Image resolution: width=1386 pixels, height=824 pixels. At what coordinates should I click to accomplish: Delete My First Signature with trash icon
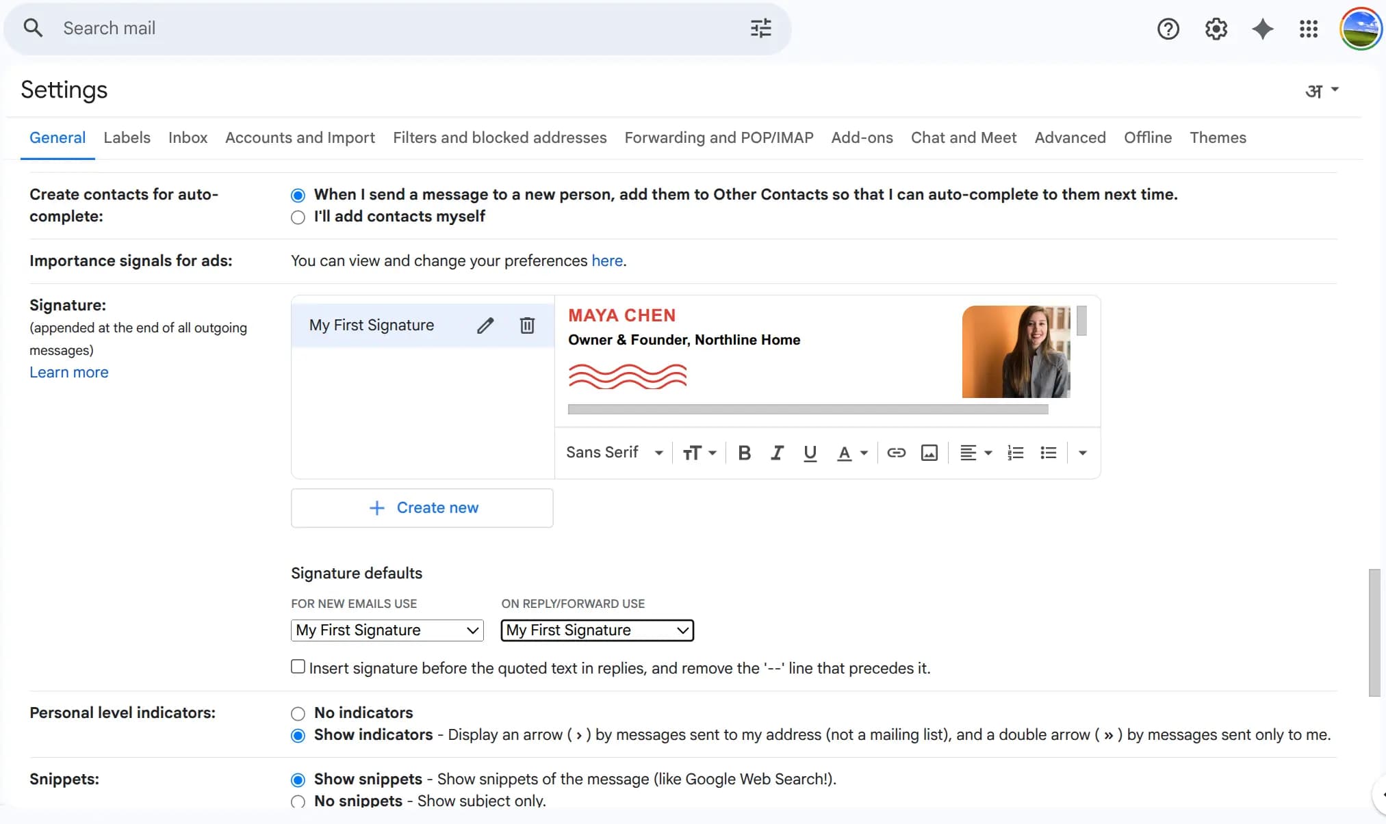pos(527,325)
